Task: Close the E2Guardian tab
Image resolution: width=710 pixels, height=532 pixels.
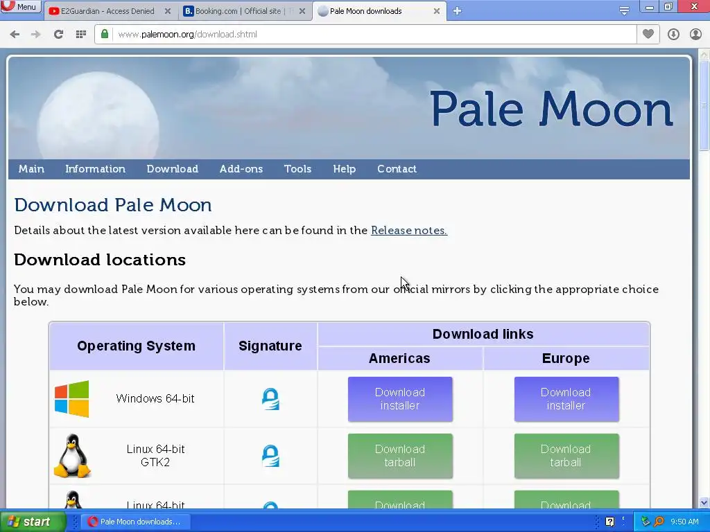Action: click(x=168, y=11)
